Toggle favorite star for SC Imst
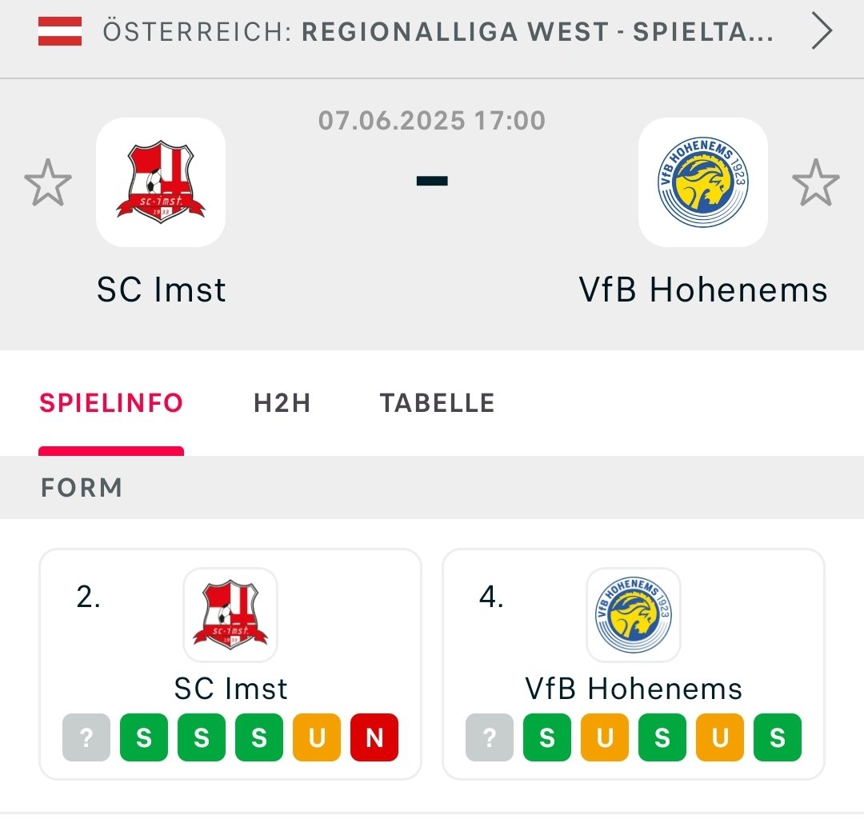864x823 pixels. click(x=48, y=182)
